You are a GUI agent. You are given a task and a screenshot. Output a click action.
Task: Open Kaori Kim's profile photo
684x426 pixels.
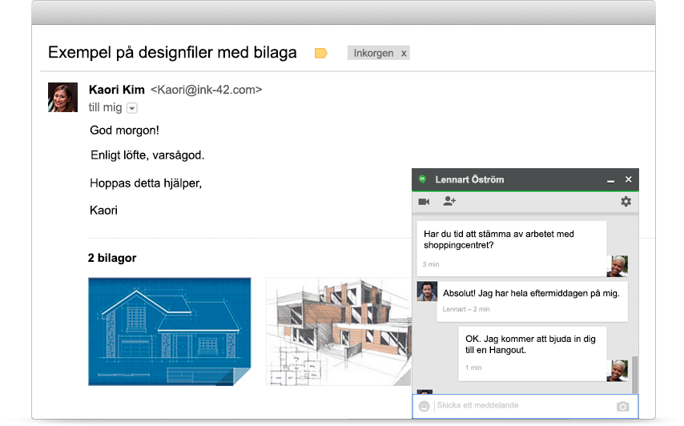click(62, 97)
